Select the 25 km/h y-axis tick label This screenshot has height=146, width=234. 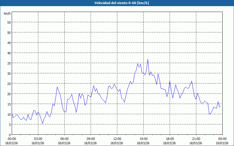click(9, 84)
